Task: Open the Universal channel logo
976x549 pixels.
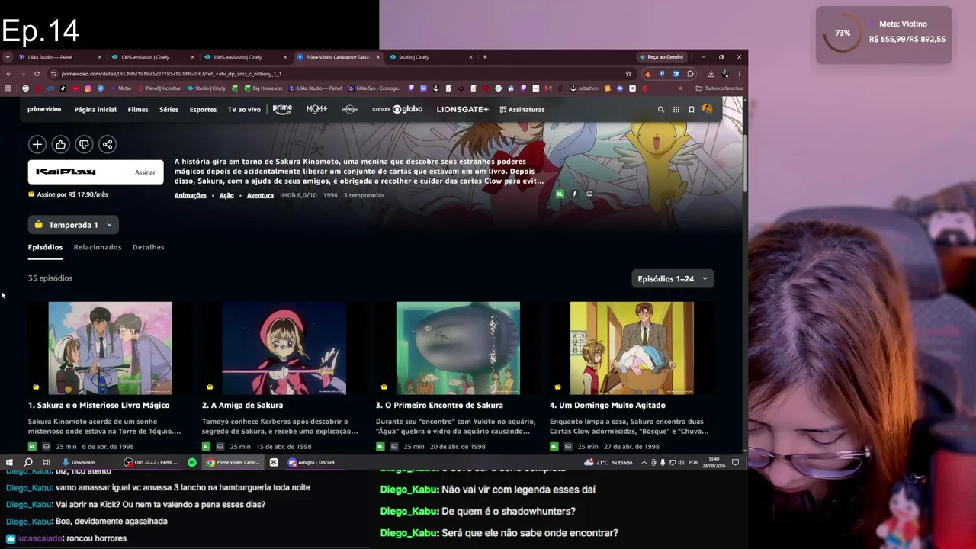Action: point(349,109)
